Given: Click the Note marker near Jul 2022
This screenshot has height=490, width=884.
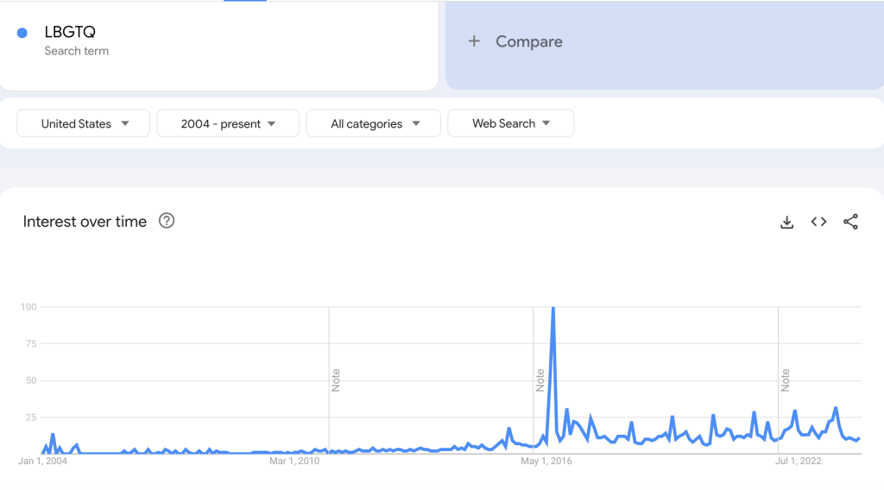Looking at the screenshot, I should coord(785,380).
